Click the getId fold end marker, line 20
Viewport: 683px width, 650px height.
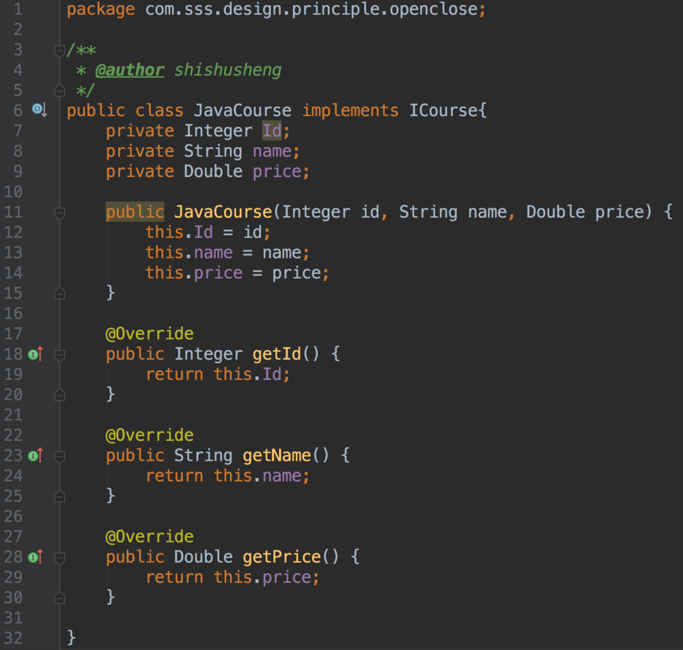59,395
